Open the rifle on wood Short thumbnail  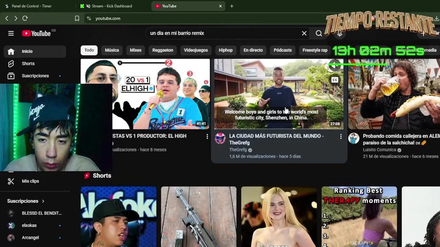click(x=199, y=217)
